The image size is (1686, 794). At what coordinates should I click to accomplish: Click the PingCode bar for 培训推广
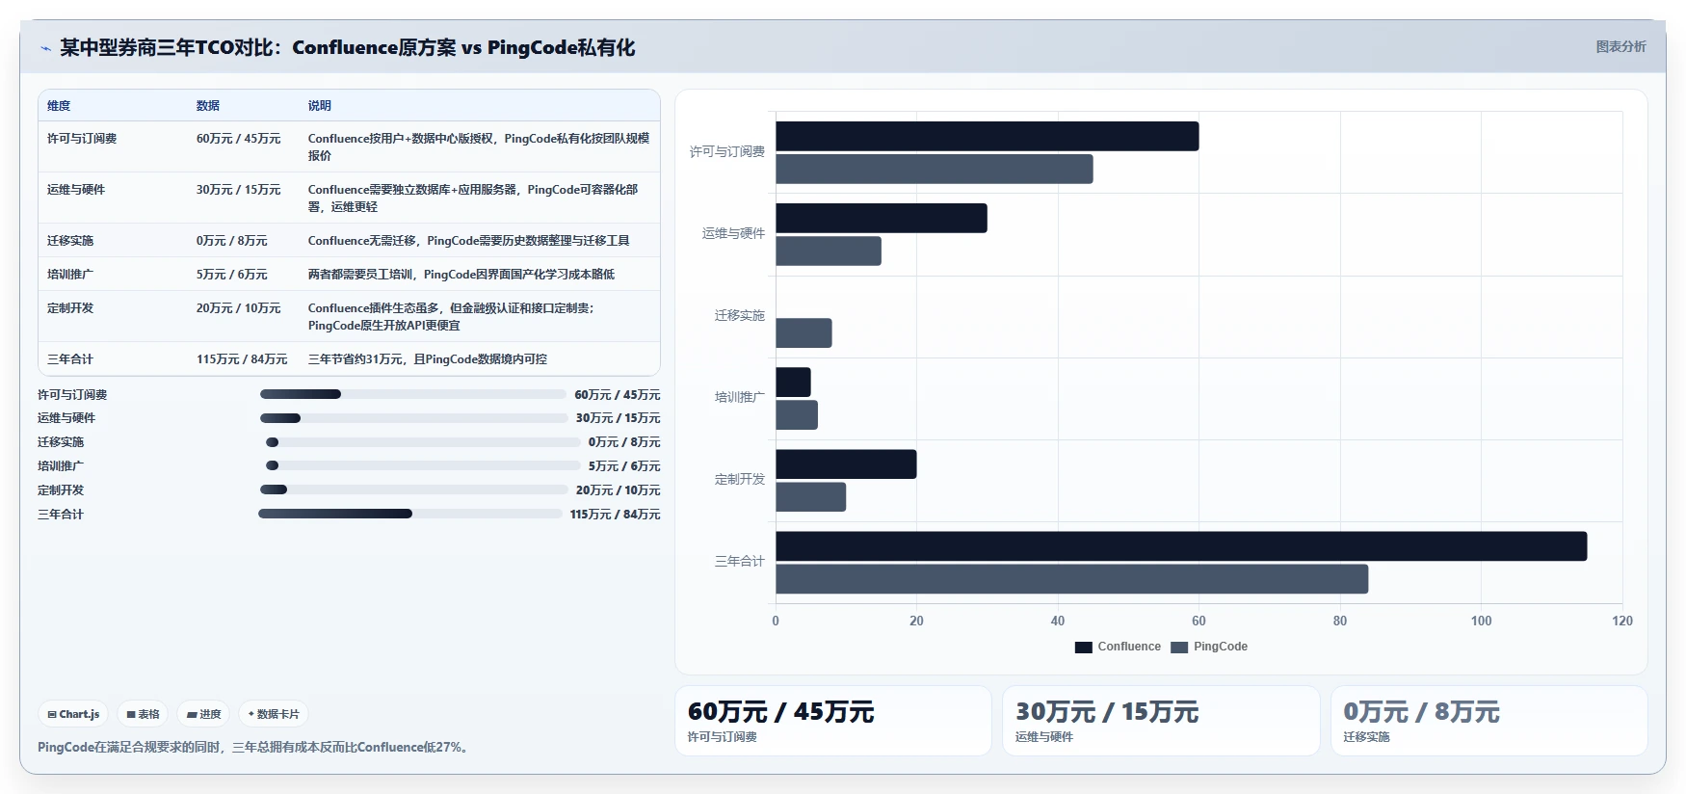click(x=797, y=414)
